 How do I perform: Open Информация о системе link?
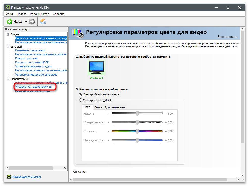point(26,177)
